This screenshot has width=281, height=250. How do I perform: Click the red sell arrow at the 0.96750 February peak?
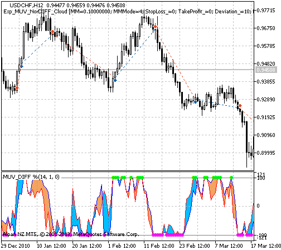(155, 27)
